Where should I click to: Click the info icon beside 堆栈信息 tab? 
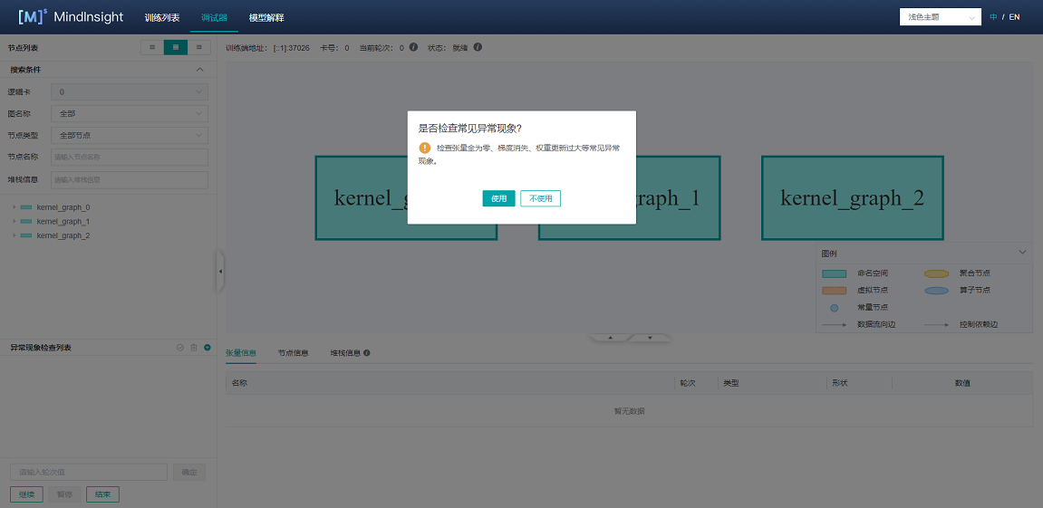pyautogui.click(x=367, y=353)
